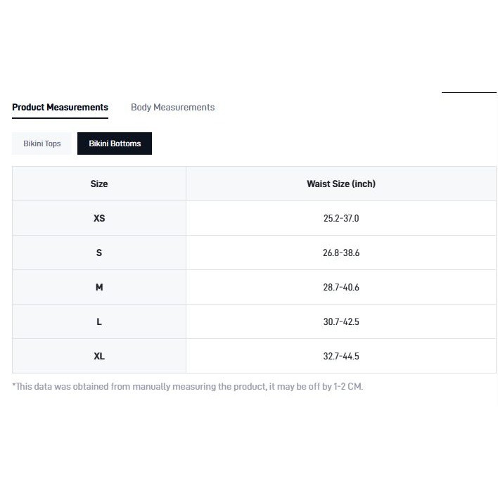498x498 pixels.
Task: Select the L size row label
Action: [x=99, y=321]
